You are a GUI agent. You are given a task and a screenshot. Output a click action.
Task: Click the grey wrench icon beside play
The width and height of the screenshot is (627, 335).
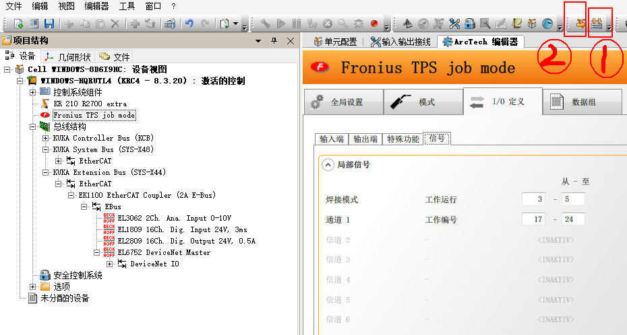pos(266,24)
